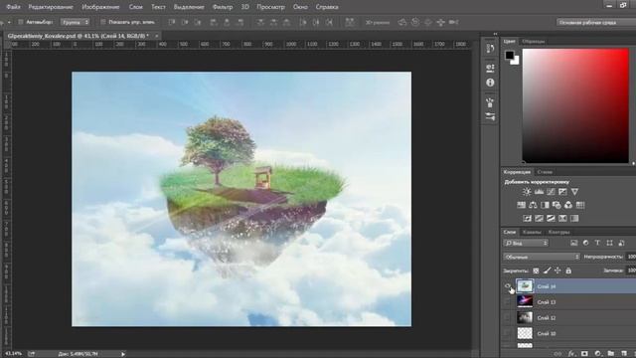Open the Обычные blend mode dropdown

[x=542, y=257]
